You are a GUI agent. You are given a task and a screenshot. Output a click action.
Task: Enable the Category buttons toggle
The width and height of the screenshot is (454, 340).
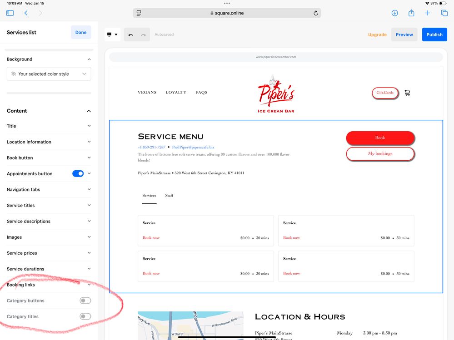[x=85, y=301]
